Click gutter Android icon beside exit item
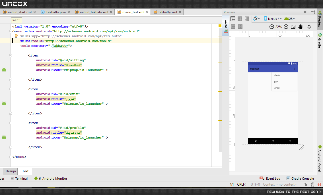The height and width of the screenshot is (195, 323). pyautogui.click(x=4, y=103)
